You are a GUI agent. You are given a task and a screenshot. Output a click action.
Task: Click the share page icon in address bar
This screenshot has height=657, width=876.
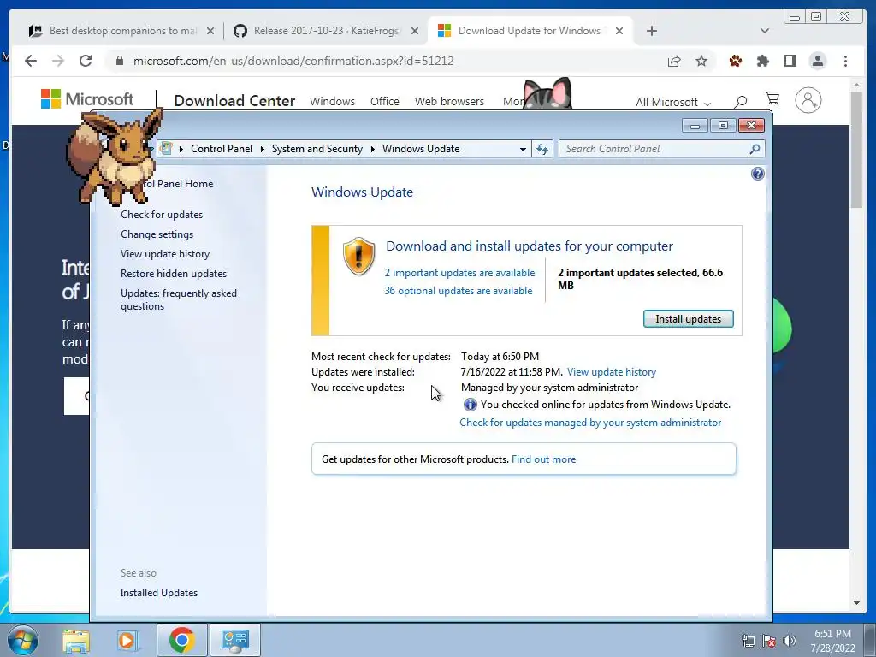click(674, 61)
